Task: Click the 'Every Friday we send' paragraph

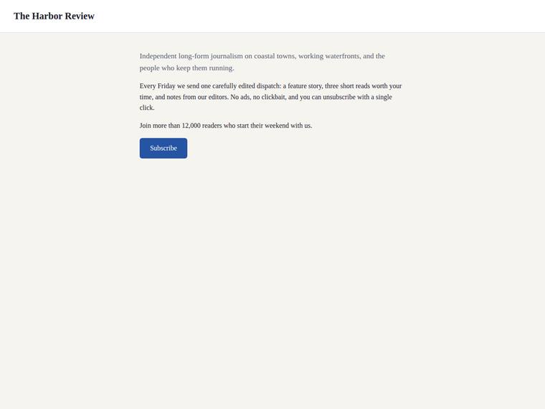Action: coord(270,97)
